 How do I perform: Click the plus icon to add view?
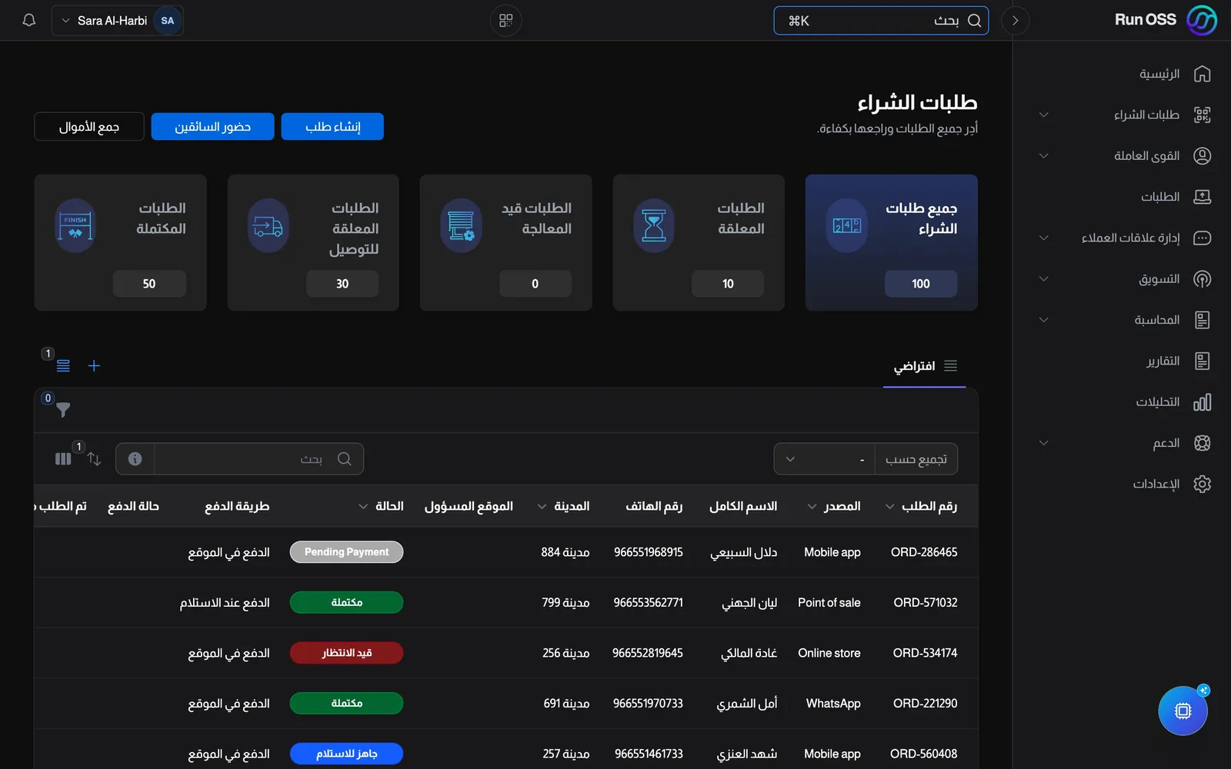click(x=94, y=366)
